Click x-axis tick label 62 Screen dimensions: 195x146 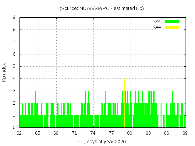pyautogui.click(x=19, y=133)
